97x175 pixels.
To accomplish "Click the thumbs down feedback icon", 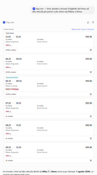I will (x=93, y=22).
